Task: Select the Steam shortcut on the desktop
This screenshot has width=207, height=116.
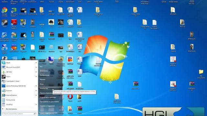Action: point(5,23)
